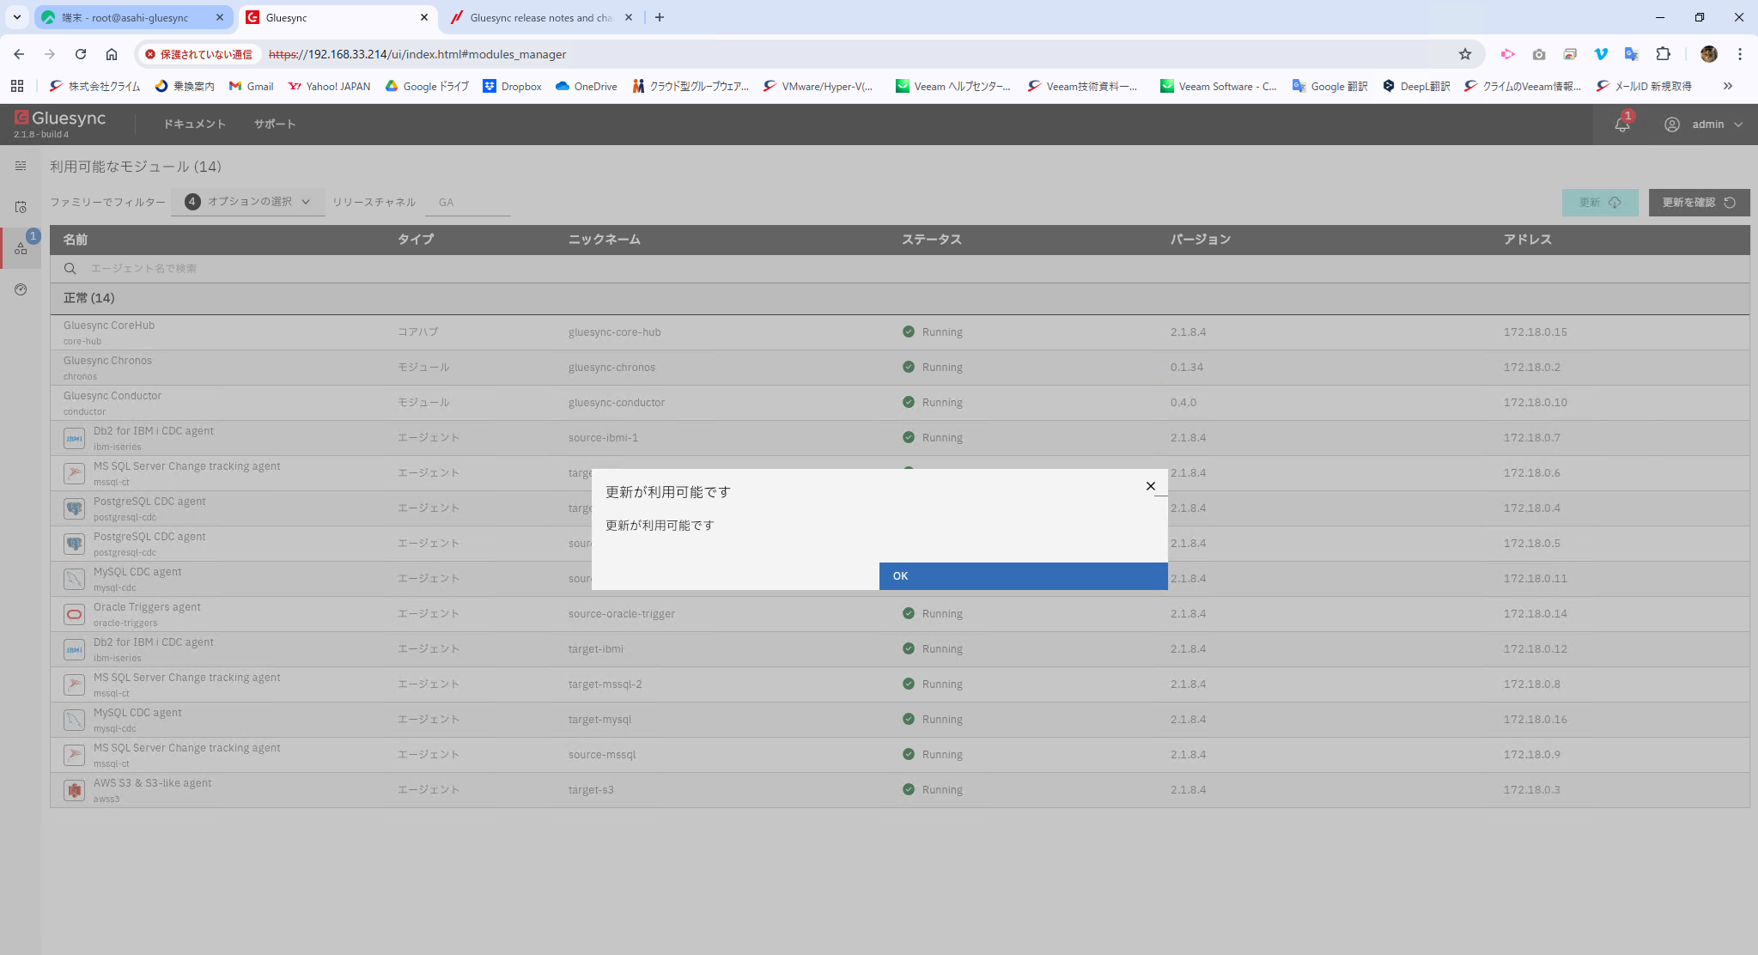The height and width of the screenshot is (955, 1758).
Task: Open the ドキュメント menu item
Action: pos(194,125)
